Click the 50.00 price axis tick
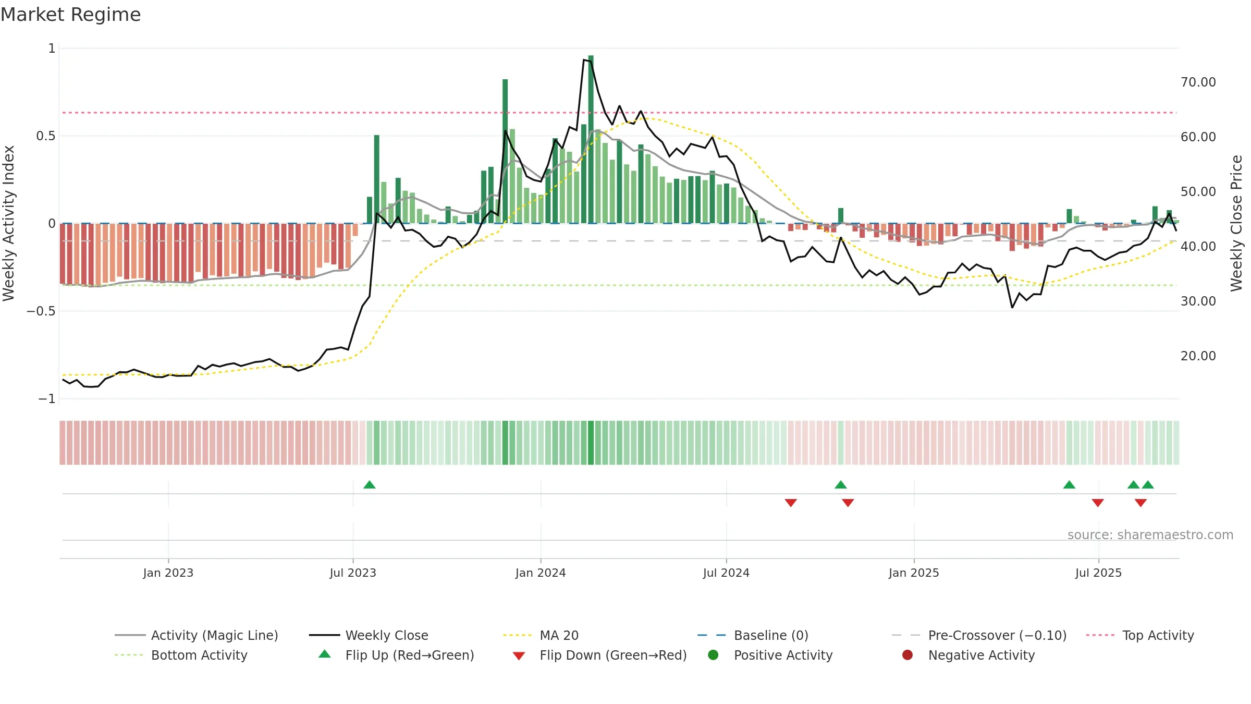 1198,191
